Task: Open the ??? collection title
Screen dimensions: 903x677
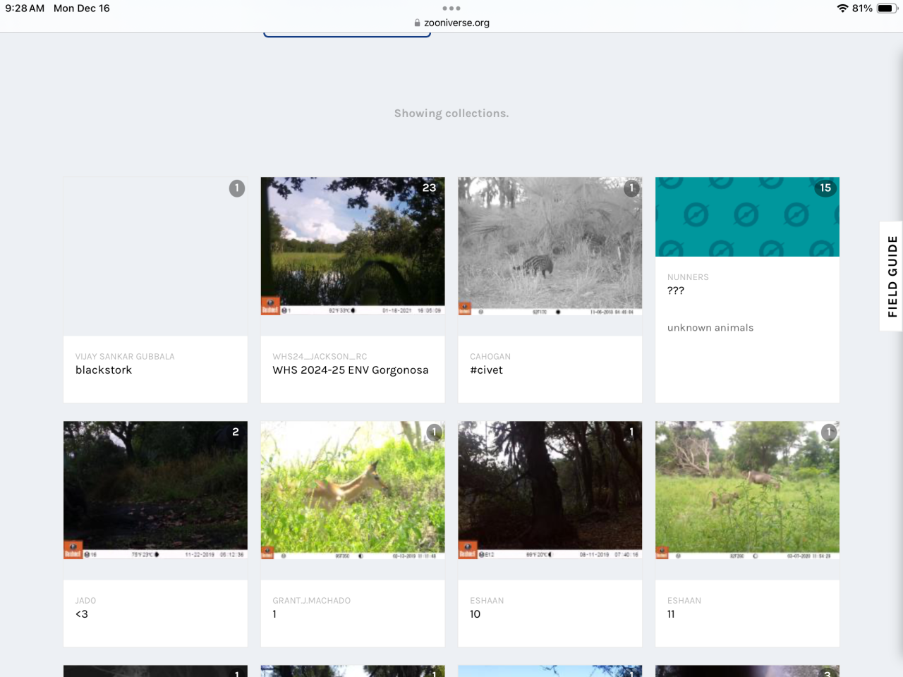Action: pyautogui.click(x=676, y=291)
